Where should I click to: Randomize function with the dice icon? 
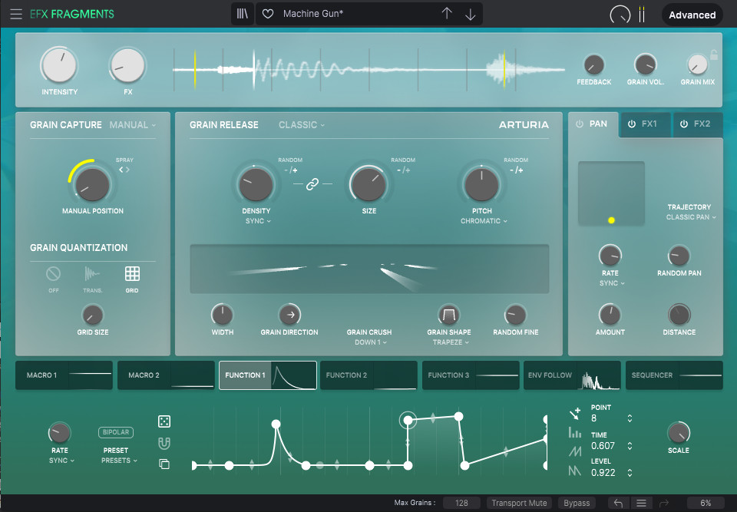(x=164, y=421)
